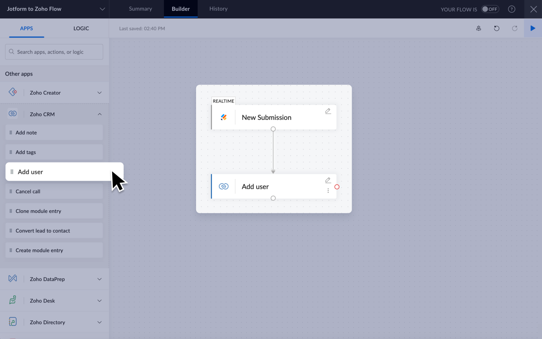
Task: Collapse the Zoho CRM section
Action: tap(99, 114)
